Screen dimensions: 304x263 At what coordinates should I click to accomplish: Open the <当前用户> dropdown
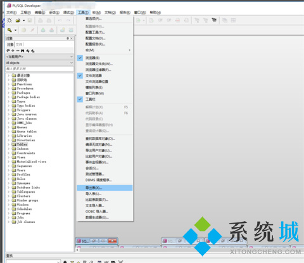click(72, 56)
